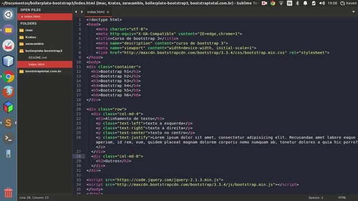The image size is (358, 201).
Task: Launch the blue cube dock app
Action: click(8, 61)
